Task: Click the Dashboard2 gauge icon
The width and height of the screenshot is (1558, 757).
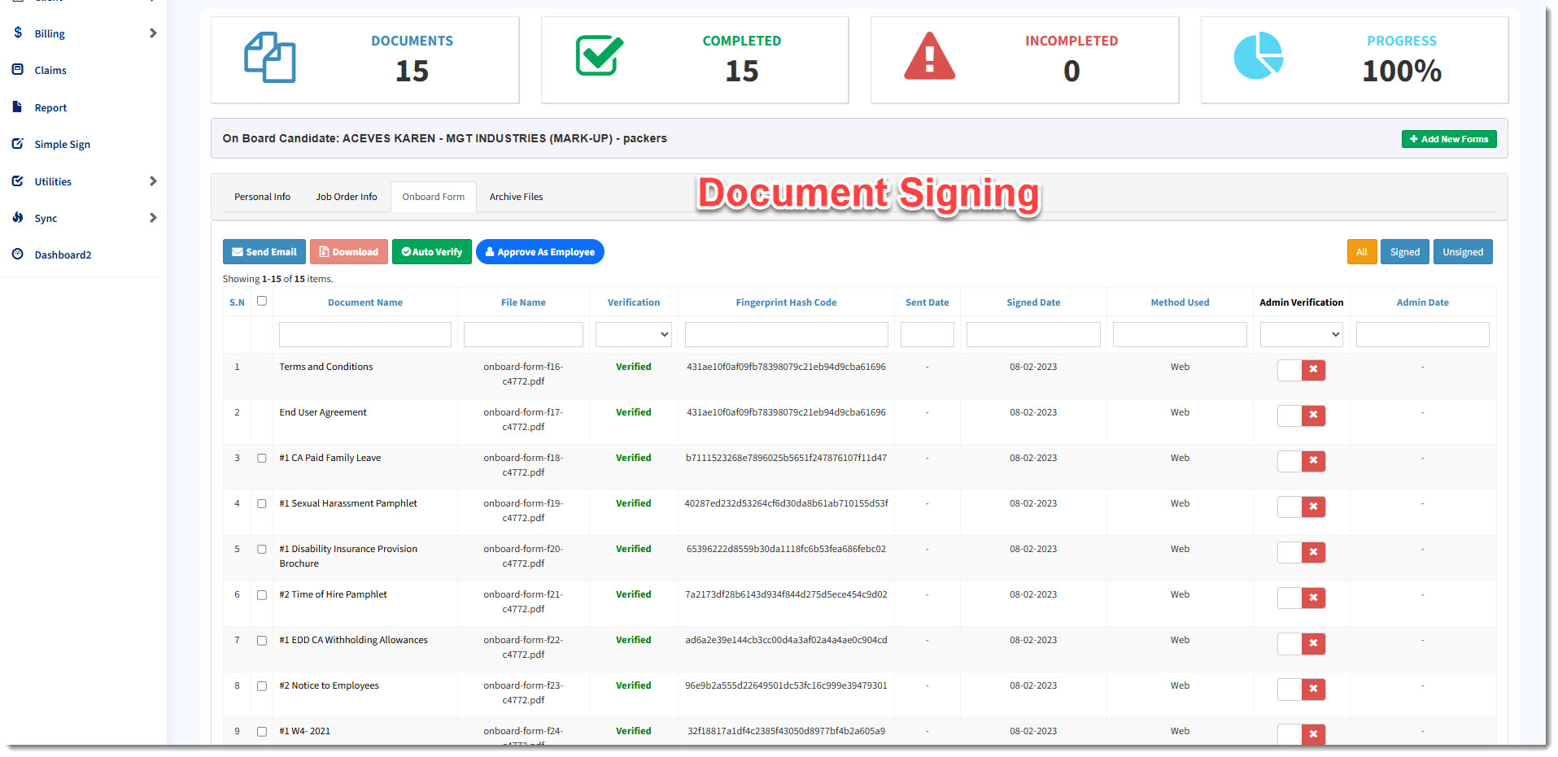Action: [x=18, y=255]
